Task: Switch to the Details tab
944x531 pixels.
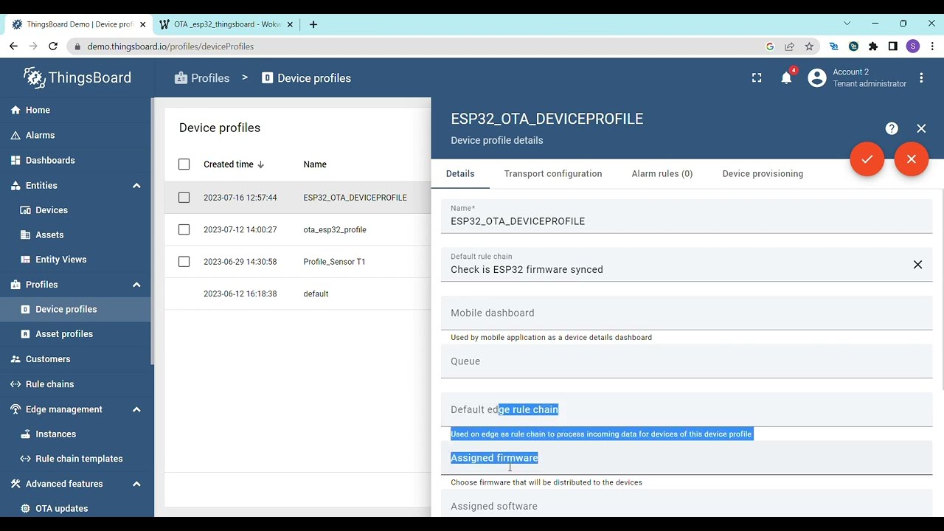Action: (460, 174)
